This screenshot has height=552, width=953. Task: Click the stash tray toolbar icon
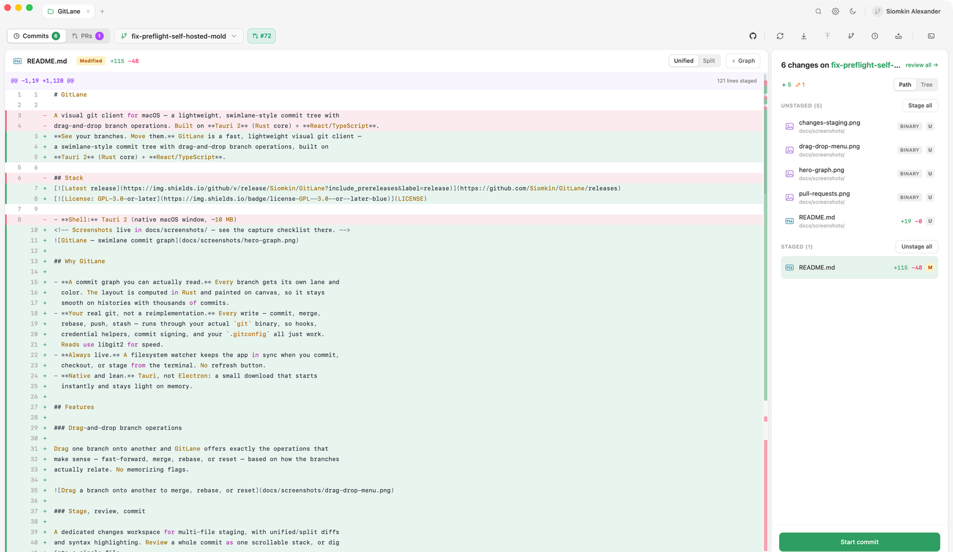pos(898,36)
